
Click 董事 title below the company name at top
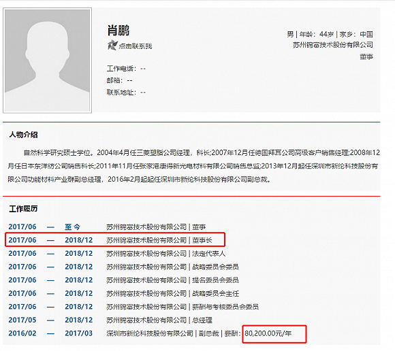(x=366, y=57)
